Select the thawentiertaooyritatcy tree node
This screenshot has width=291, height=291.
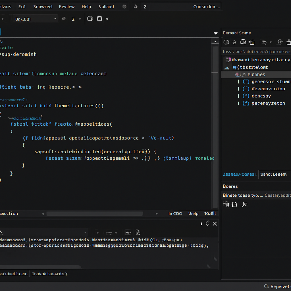click(261, 60)
